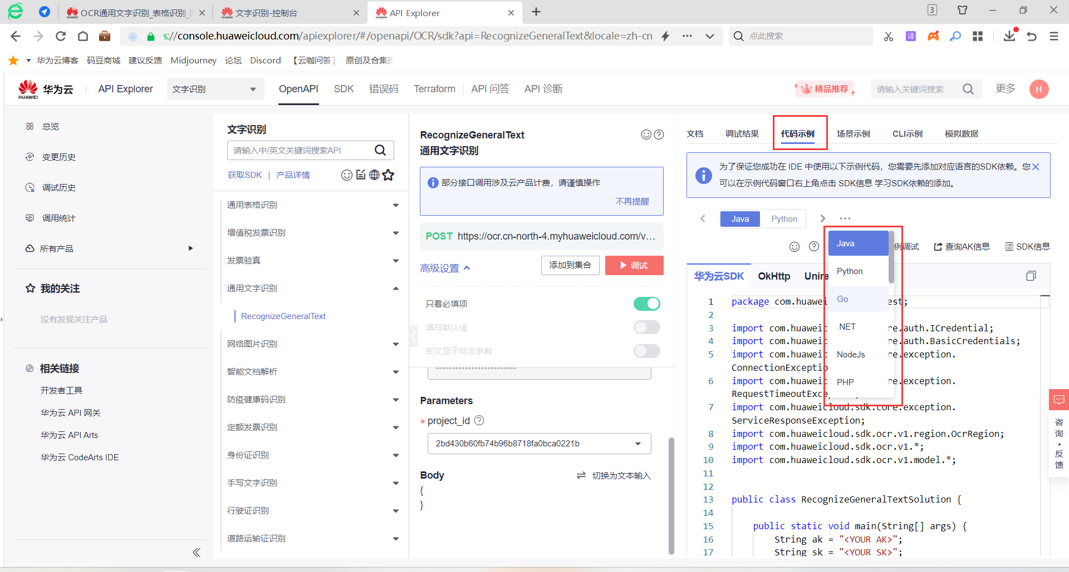Collapse the 通用文字识别 category

(x=396, y=289)
